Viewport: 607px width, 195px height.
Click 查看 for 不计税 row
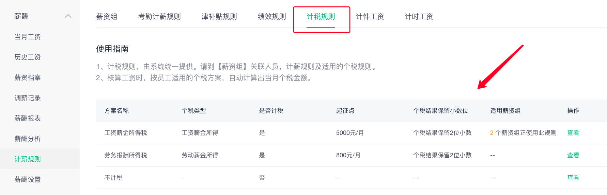tap(573, 178)
